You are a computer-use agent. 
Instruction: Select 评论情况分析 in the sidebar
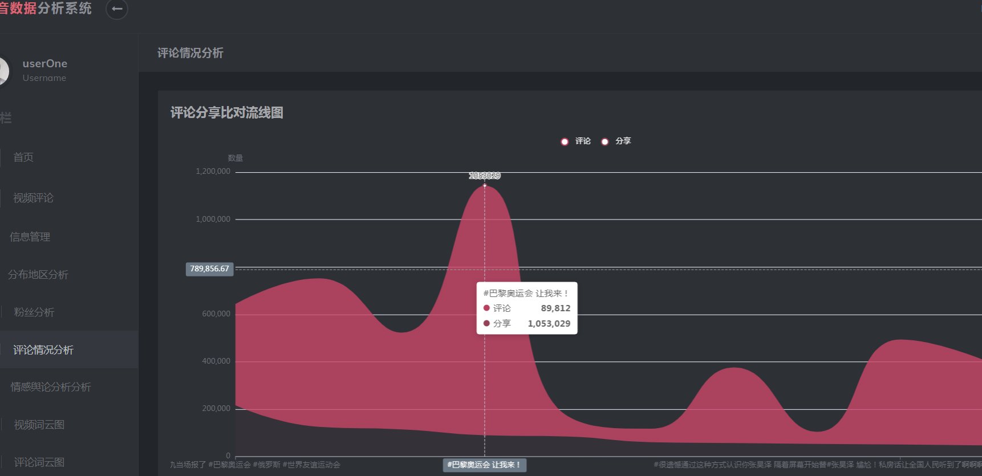click(x=43, y=350)
